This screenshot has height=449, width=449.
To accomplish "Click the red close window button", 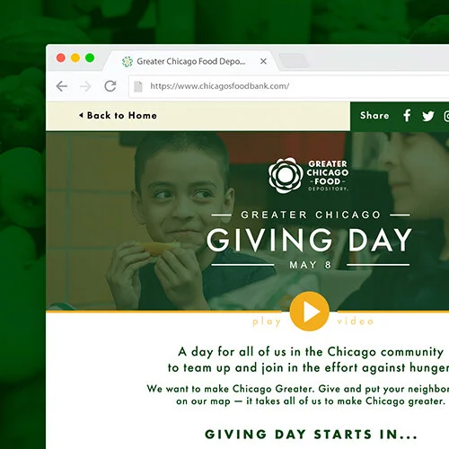I will 61,57.
